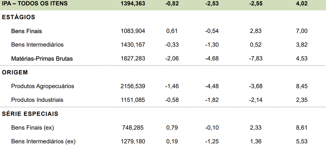Select the SÉRIE ESPECIAIS heading

point(30,114)
